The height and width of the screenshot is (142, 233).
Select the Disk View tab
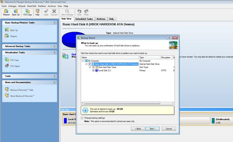66,19
